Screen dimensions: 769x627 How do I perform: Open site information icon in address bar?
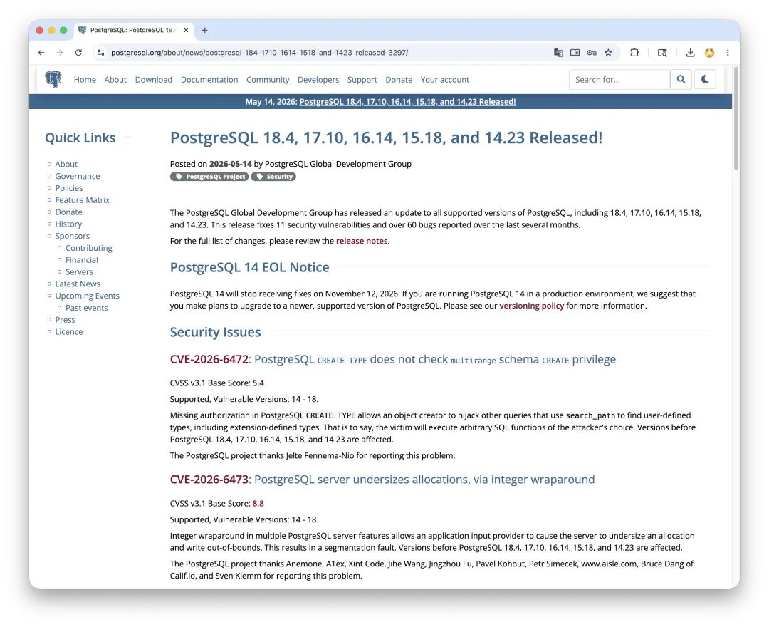(x=100, y=53)
